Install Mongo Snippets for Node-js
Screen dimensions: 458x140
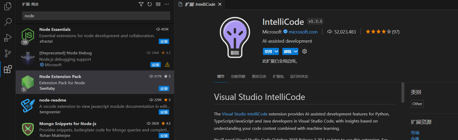[x=164, y=136]
